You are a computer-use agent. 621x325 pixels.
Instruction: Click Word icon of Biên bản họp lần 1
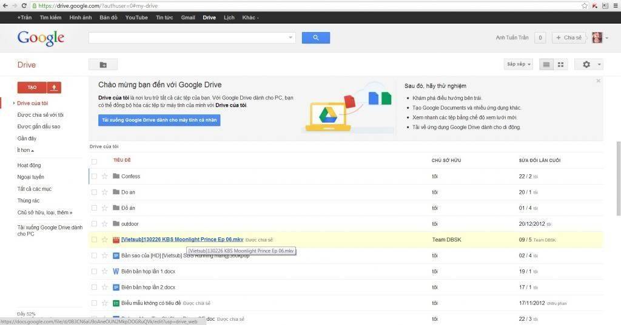point(116,271)
